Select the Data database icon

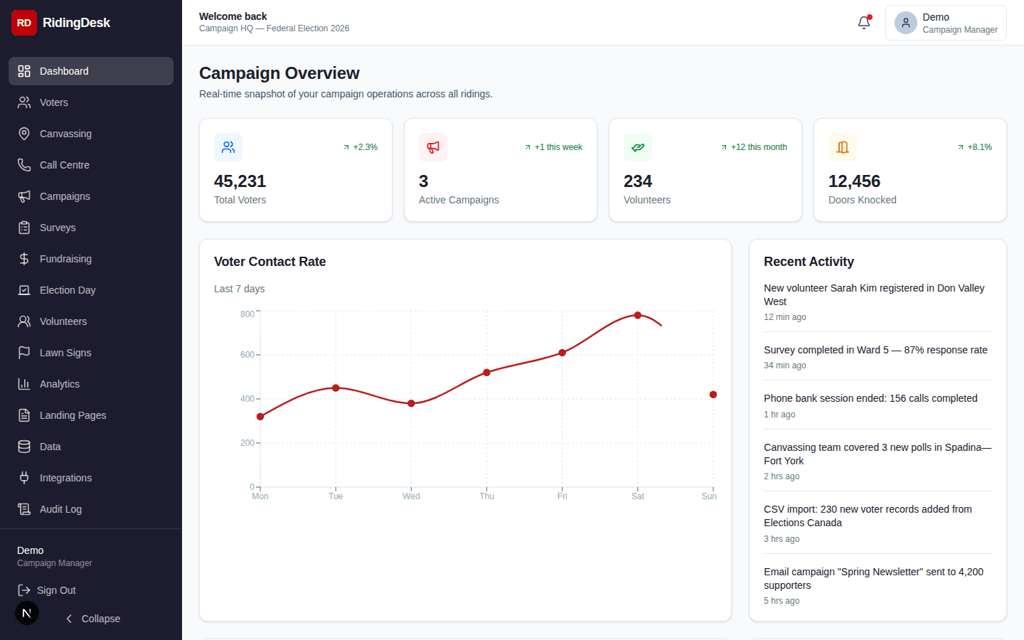[23, 447]
